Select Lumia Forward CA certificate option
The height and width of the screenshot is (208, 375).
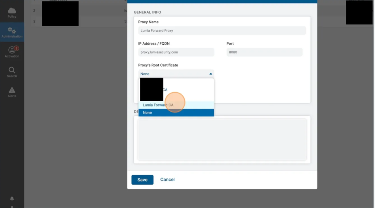click(x=176, y=105)
